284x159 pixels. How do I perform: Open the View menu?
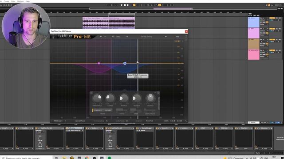13,1
